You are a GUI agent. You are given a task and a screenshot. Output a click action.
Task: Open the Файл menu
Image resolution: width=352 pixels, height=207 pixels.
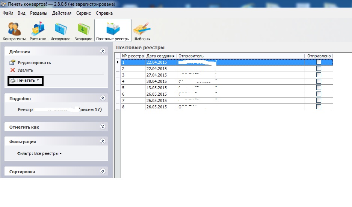(8, 13)
